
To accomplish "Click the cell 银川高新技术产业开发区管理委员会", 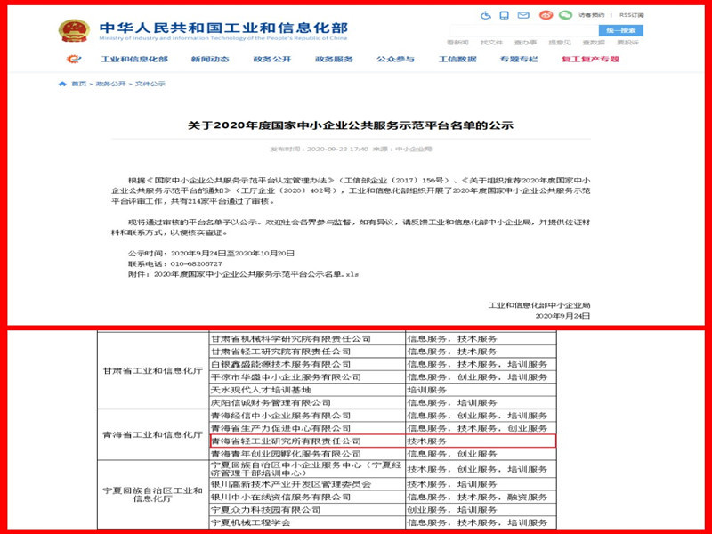I will 306,484.
